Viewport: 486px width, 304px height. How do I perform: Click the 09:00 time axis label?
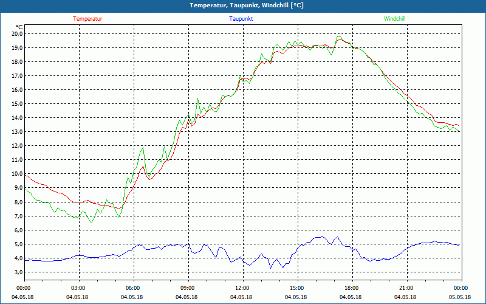[187, 288]
